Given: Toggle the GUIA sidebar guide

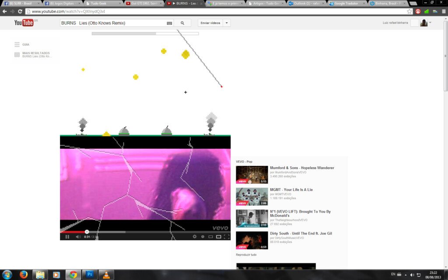Looking at the screenshot, I should (x=22, y=44).
